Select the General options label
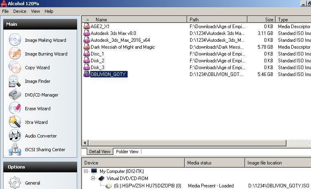Image resolution: width=311 pixels, height=189 pixels. 33,183
